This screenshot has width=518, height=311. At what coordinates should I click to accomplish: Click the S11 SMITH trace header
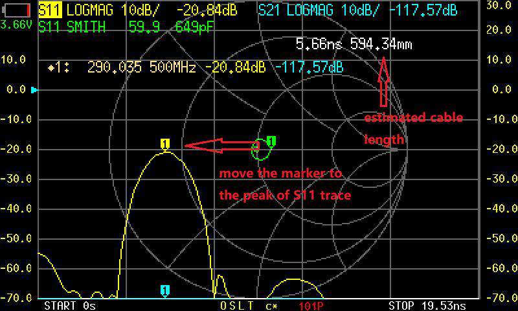pos(72,27)
